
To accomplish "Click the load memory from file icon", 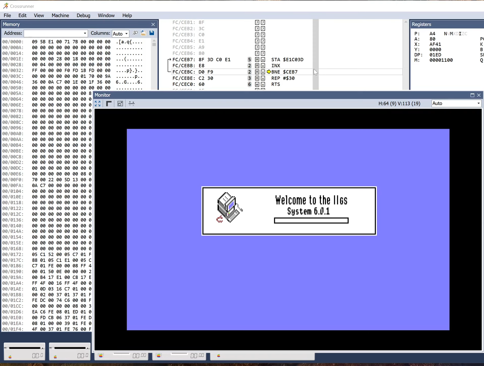I will [x=144, y=33].
